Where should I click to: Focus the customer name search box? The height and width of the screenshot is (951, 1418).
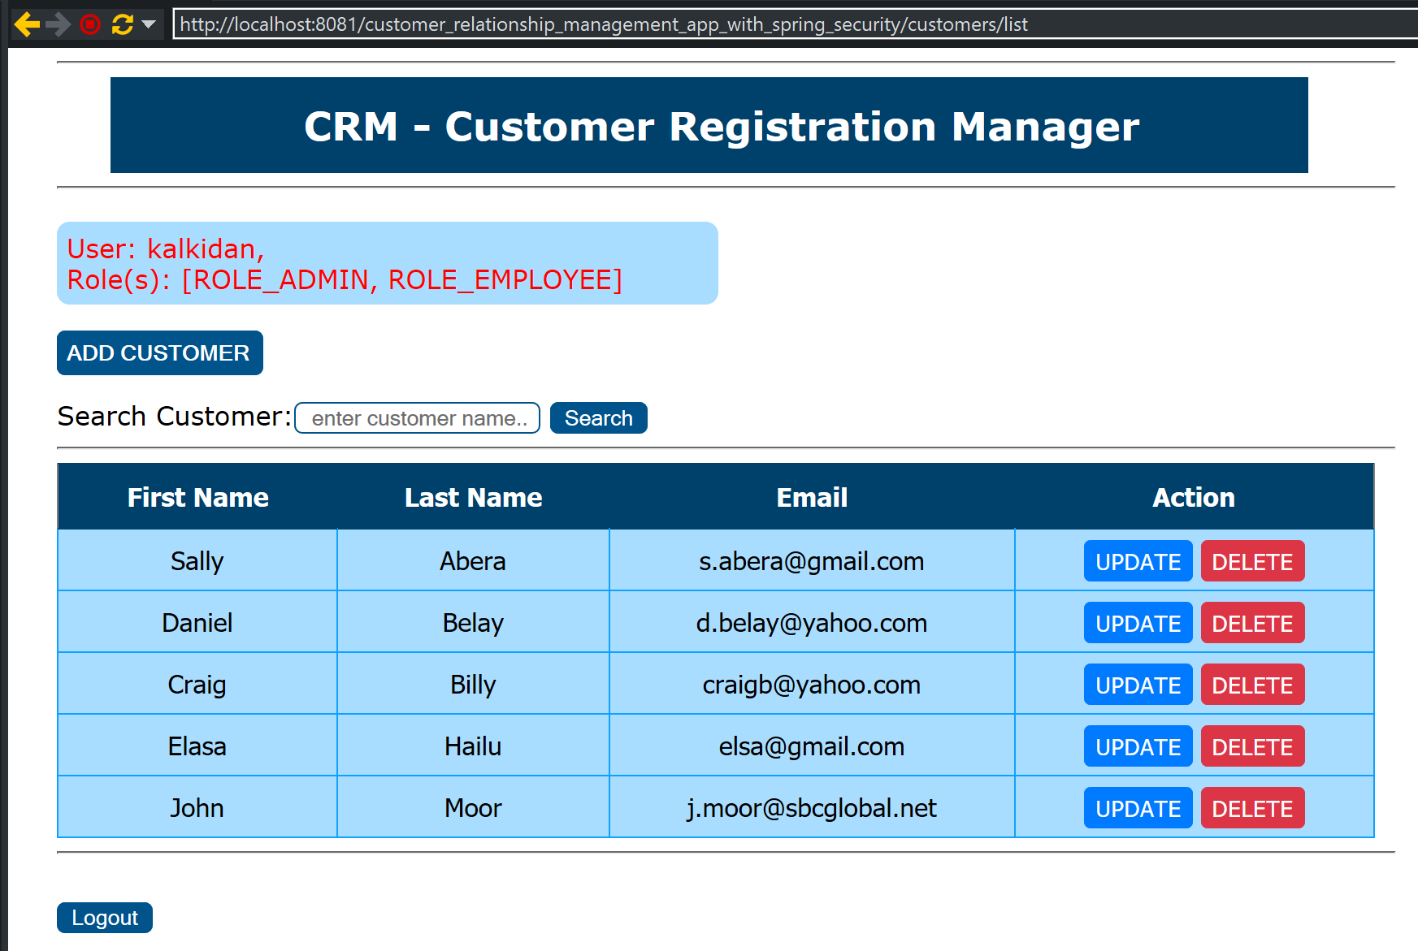click(417, 418)
